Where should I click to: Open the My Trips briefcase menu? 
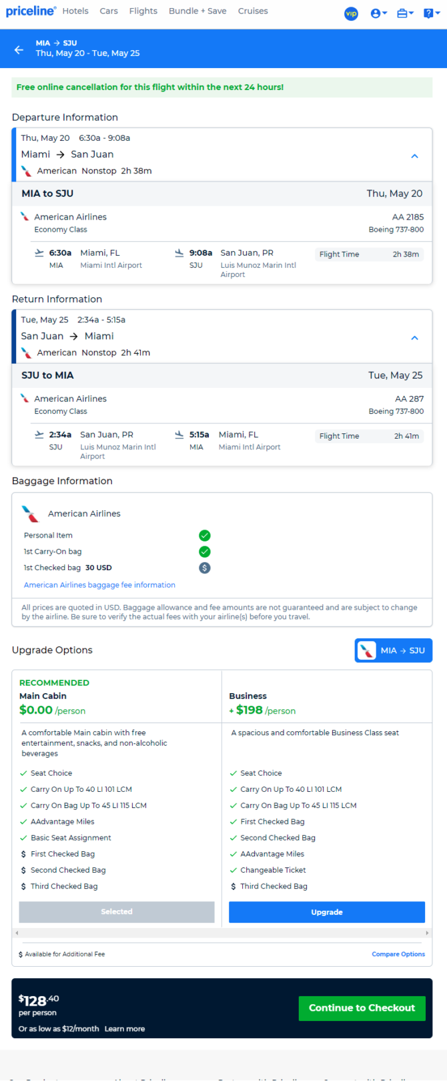click(x=405, y=13)
